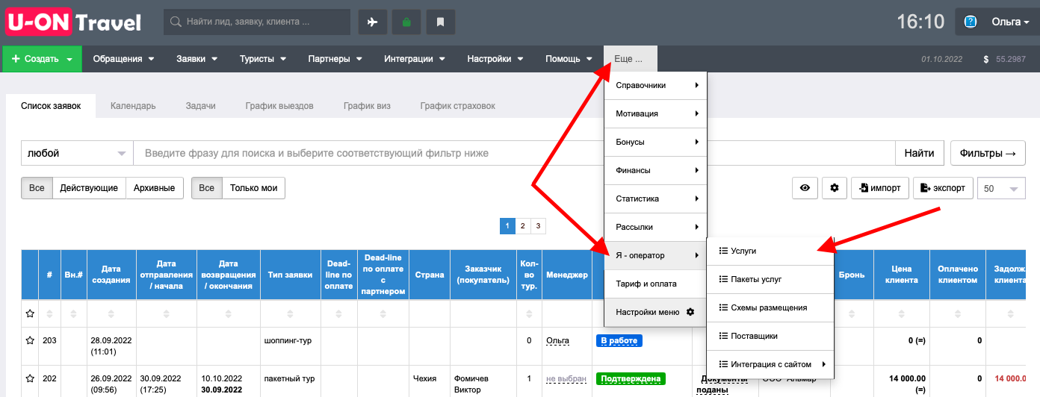Switch to the График выездов tab
1040x397 pixels.
(279, 106)
